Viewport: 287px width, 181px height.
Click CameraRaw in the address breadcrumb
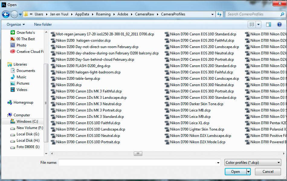[x=145, y=14]
